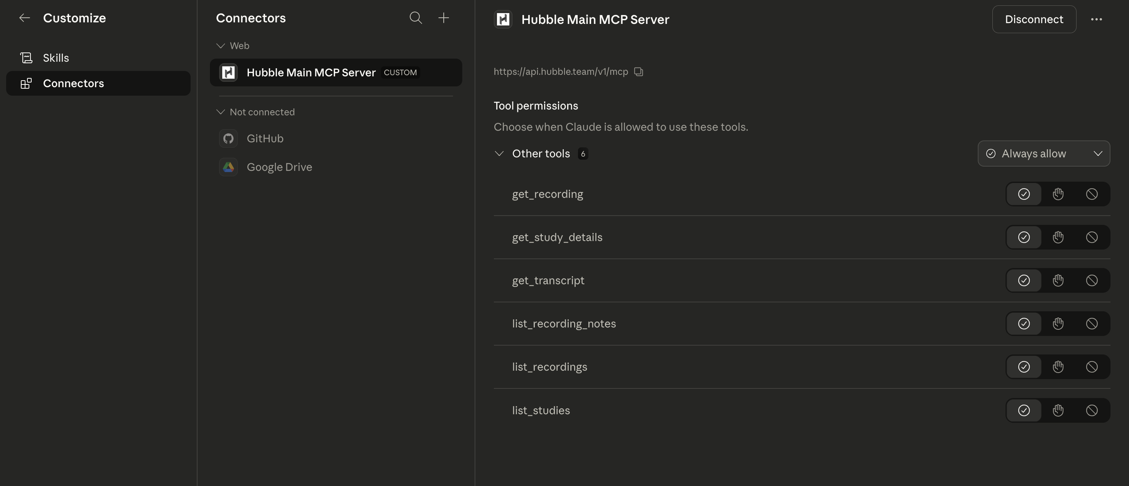Set get_recording to needs approval hand icon
This screenshot has height=486, width=1129.
tap(1058, 194)
